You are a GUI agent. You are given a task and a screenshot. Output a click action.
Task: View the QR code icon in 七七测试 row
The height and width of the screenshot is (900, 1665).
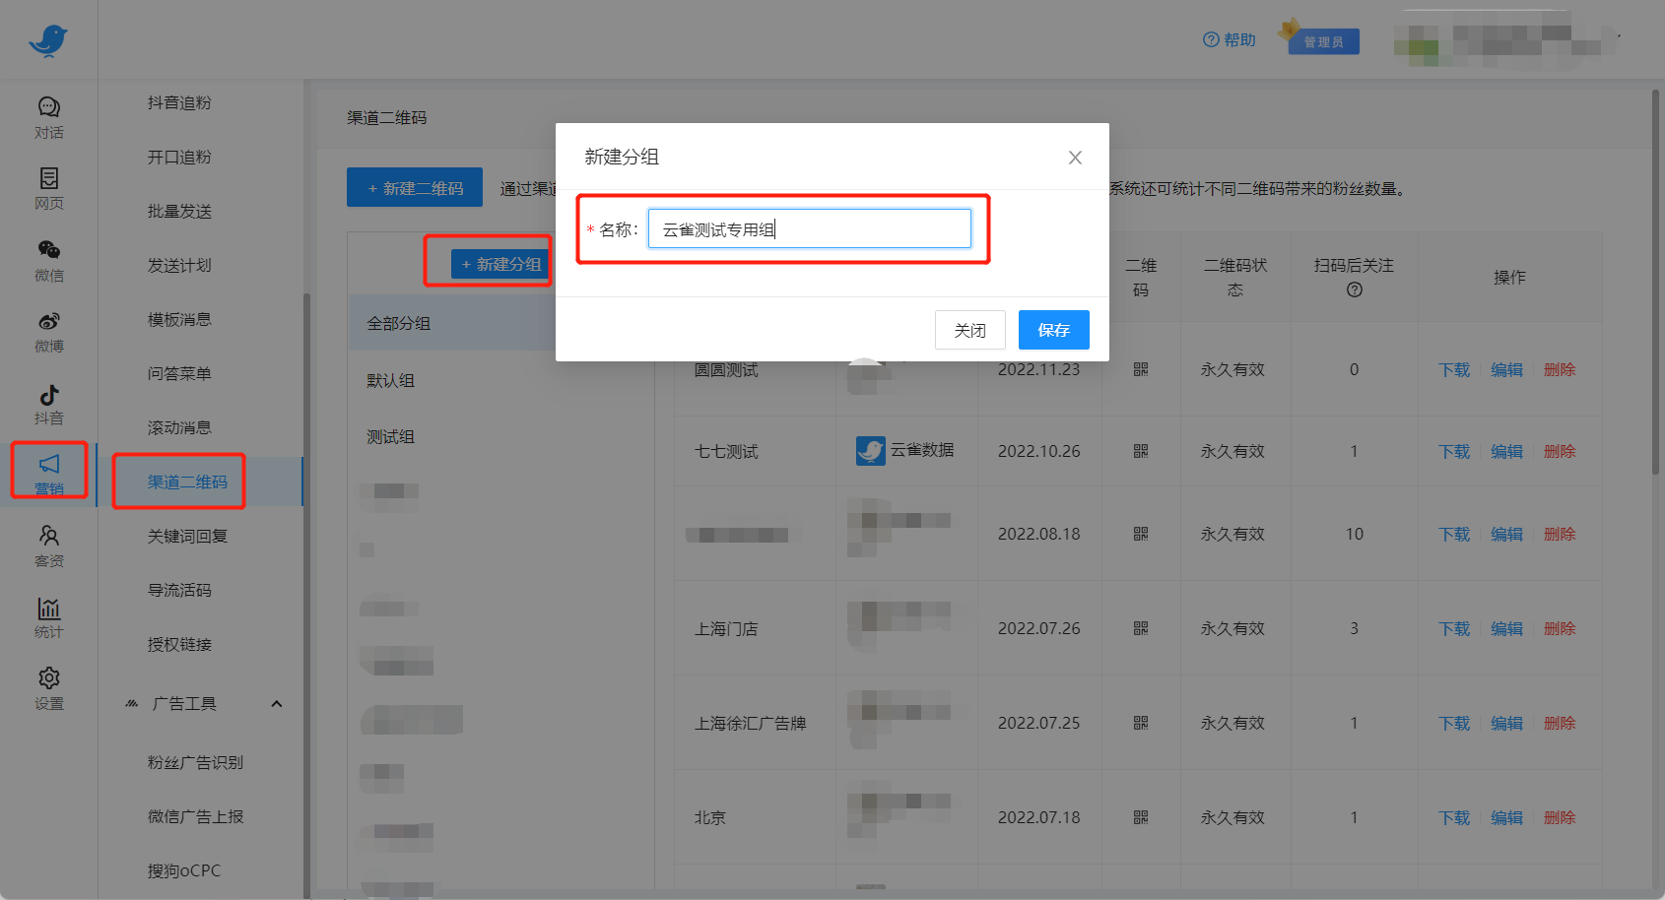[1140, 451]
